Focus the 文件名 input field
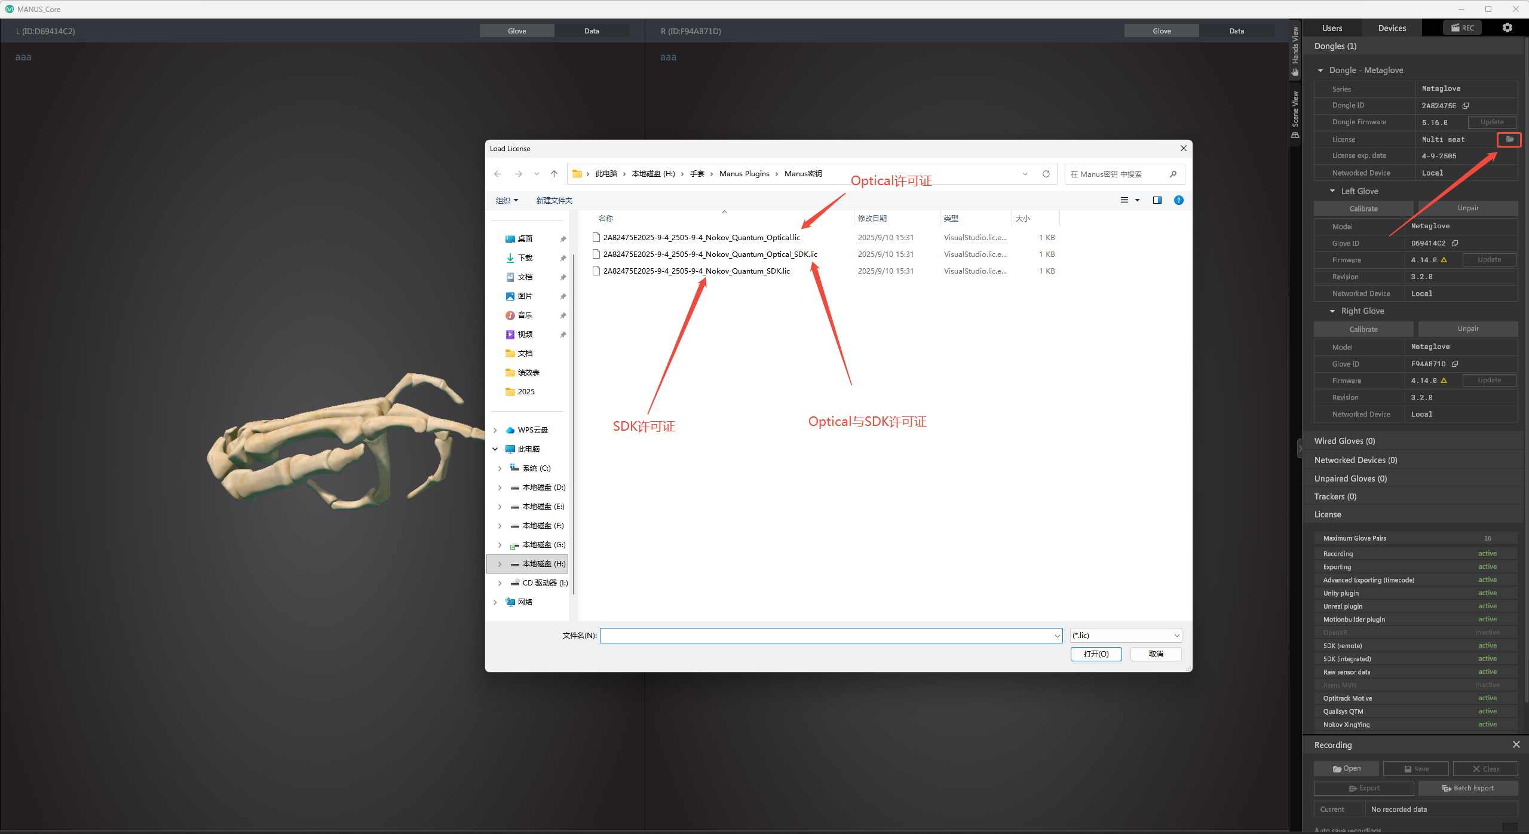Viewport: 1529px width, 834px height. (831, 636)
